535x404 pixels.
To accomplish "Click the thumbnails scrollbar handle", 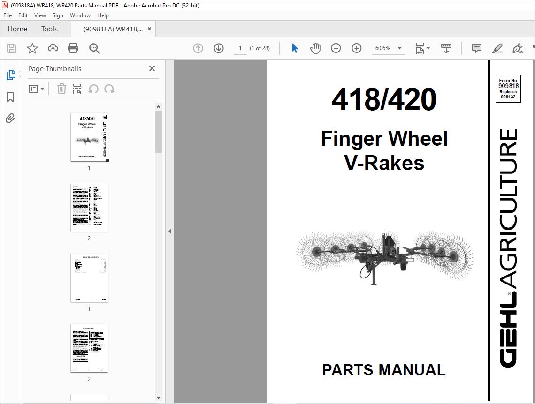I will 158,132.
